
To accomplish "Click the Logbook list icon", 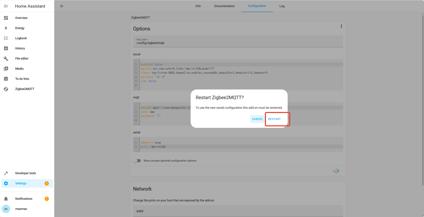I will (6, 38).
